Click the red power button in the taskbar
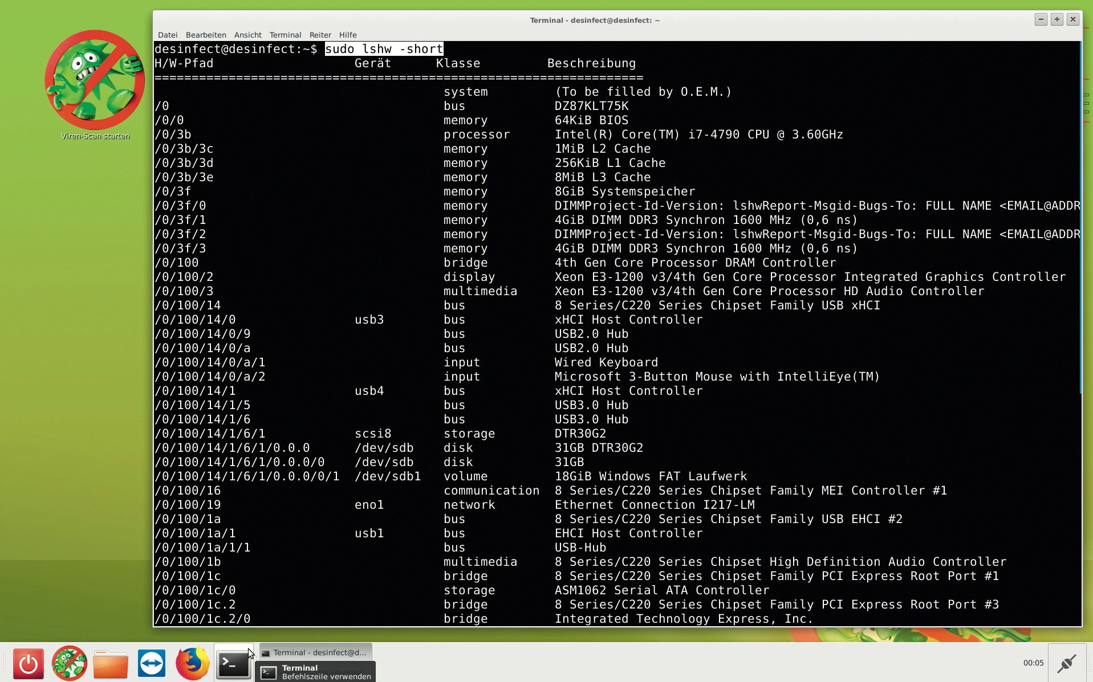 (28, 664)
